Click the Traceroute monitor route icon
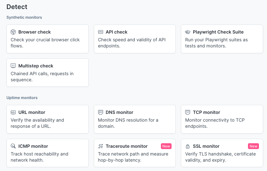 (x=101, y=146)
